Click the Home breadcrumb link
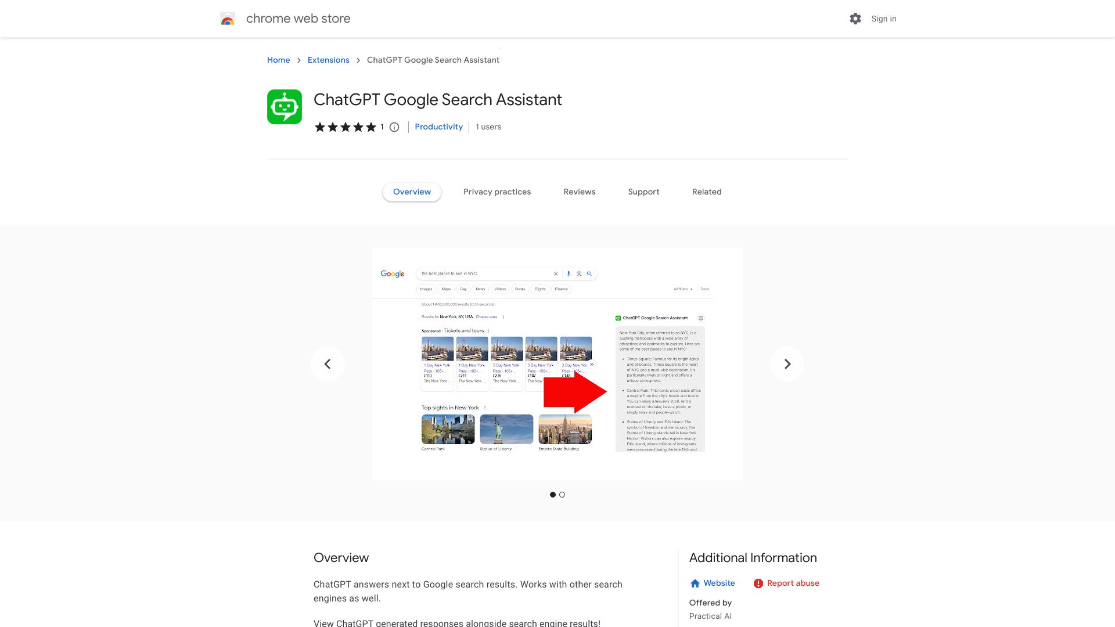 (x=278, y=60)
